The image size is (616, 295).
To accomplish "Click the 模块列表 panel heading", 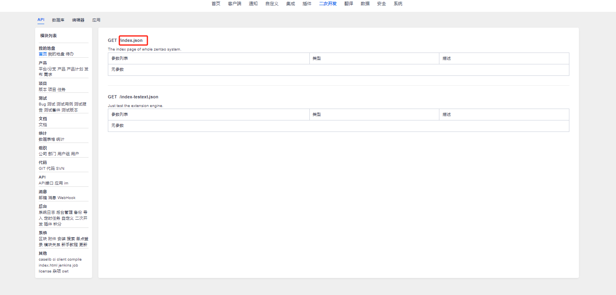I will 48,36.
